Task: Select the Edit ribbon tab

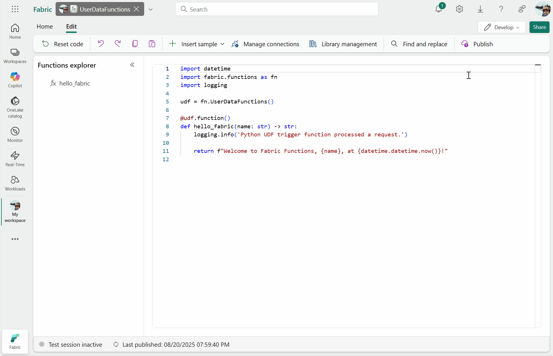Action: coord(71,27)
